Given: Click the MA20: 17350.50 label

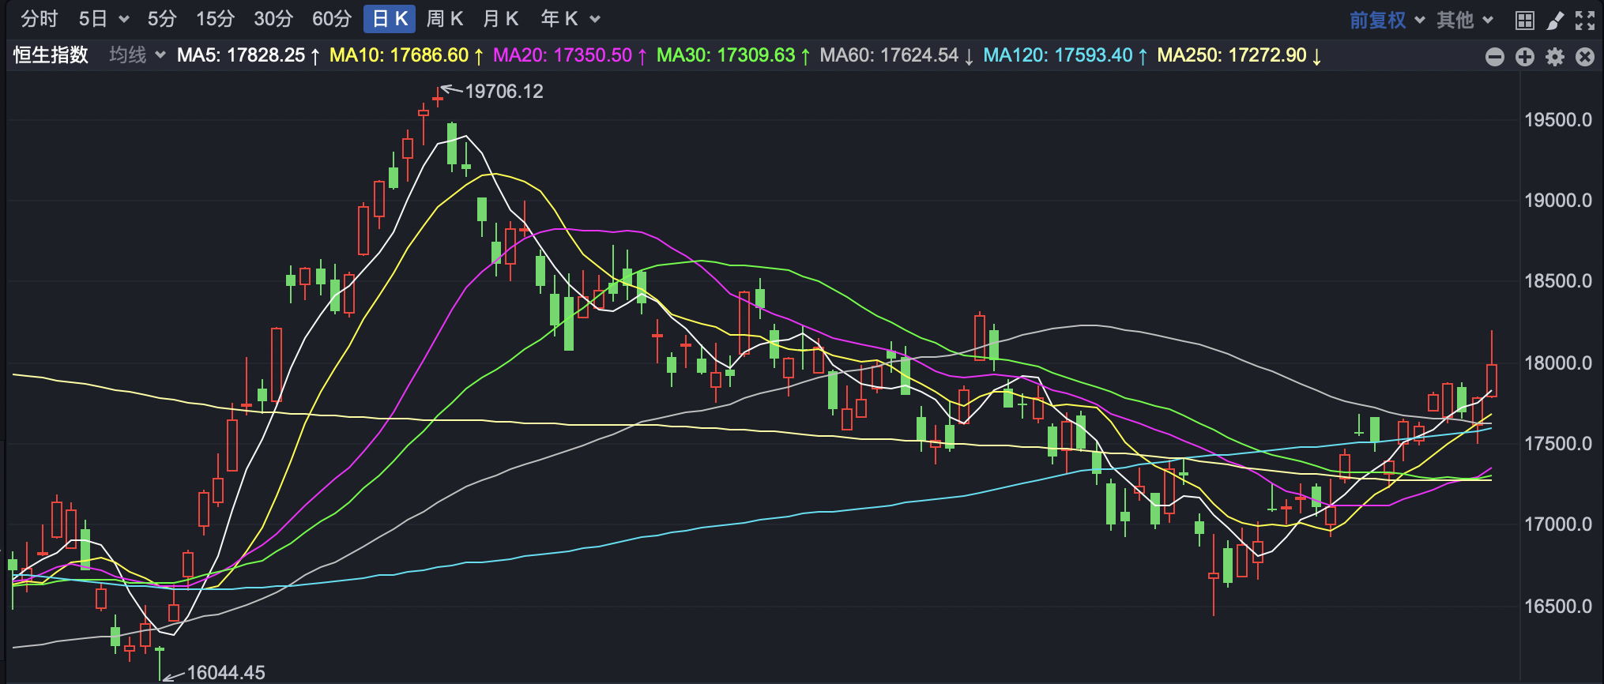Looking at the screenshot, I should (570, 55).
